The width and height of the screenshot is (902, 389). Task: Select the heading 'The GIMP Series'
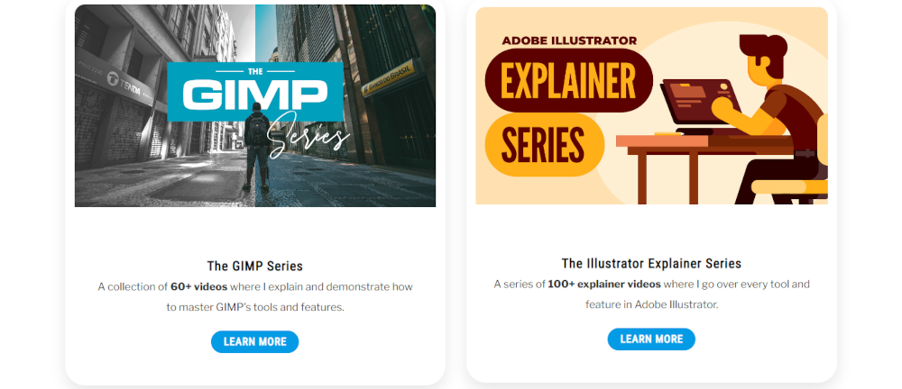pos(255,266)
